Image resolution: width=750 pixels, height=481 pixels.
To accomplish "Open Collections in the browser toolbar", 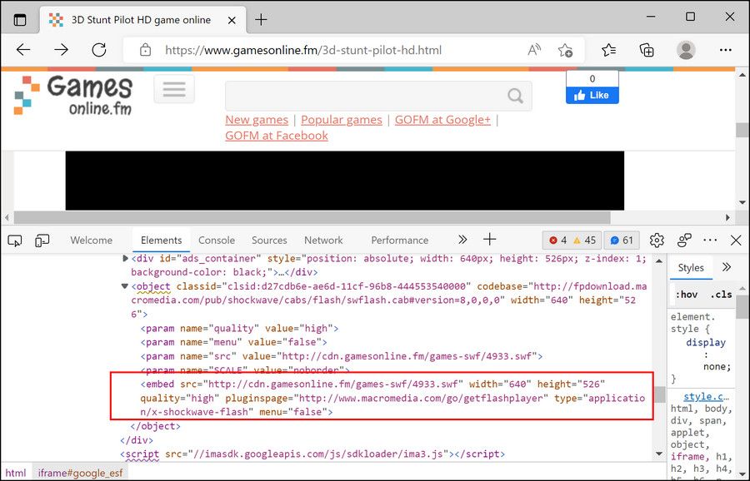I will (647, 50).
